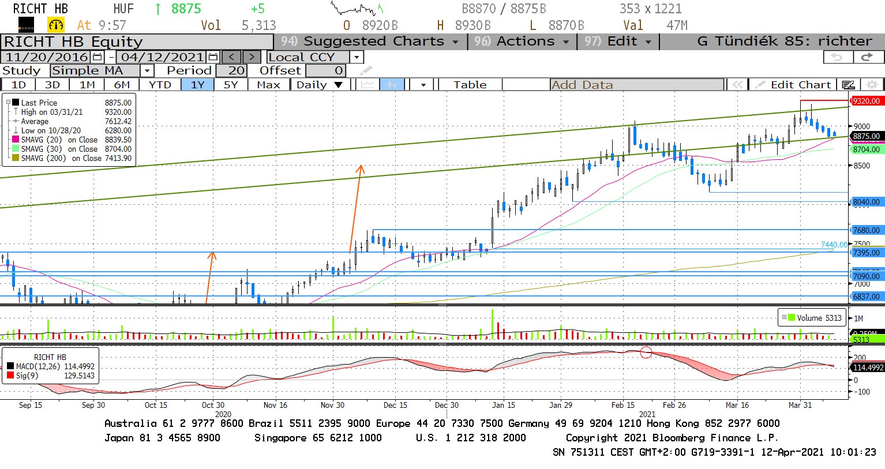Select the YTD timeframe

[x=160, y=85]
